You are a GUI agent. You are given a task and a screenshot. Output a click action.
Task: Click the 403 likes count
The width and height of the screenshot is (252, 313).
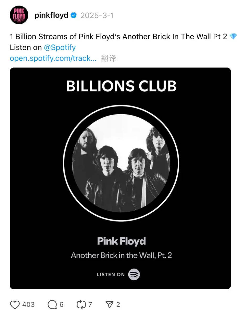click(28, 305)
